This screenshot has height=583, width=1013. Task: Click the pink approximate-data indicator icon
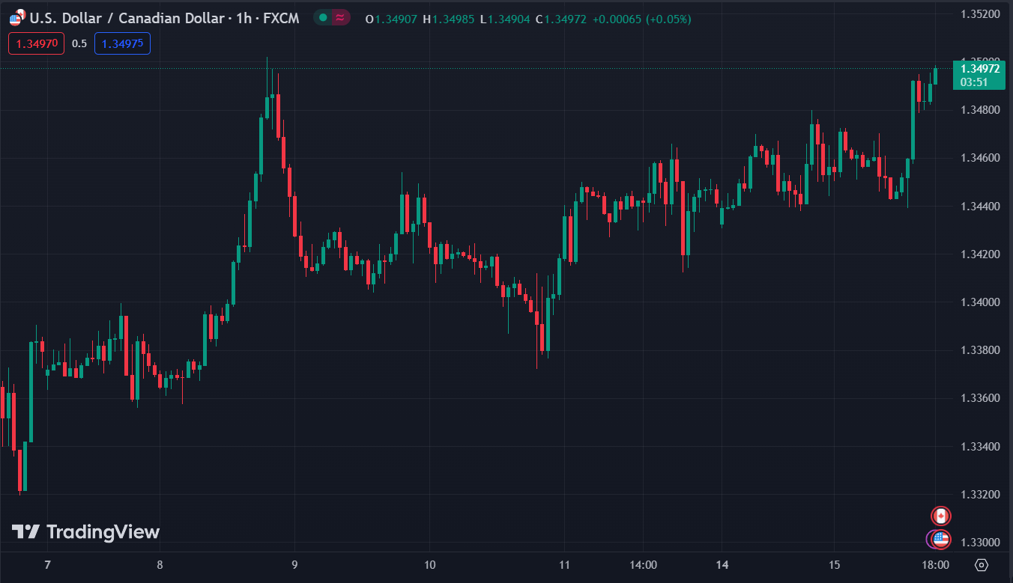point(340,18)
